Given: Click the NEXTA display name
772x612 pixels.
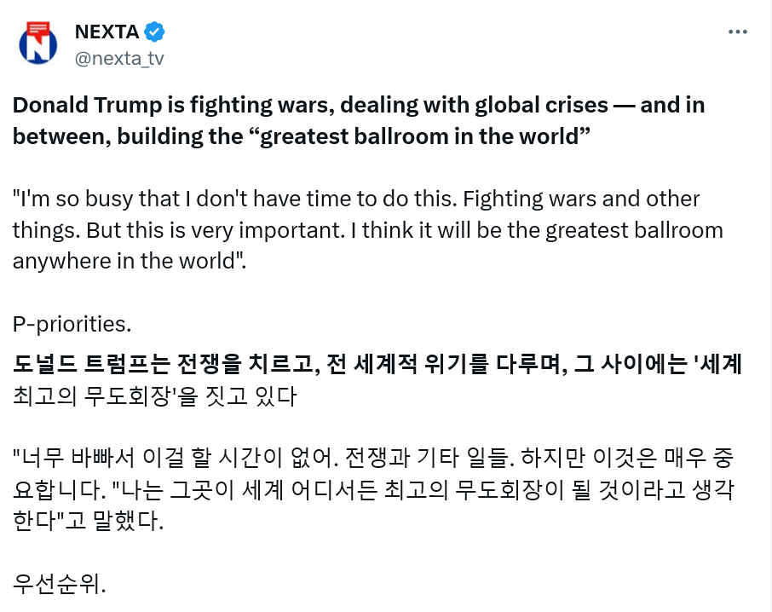Looking at the screenshot, I should [107, 32].
